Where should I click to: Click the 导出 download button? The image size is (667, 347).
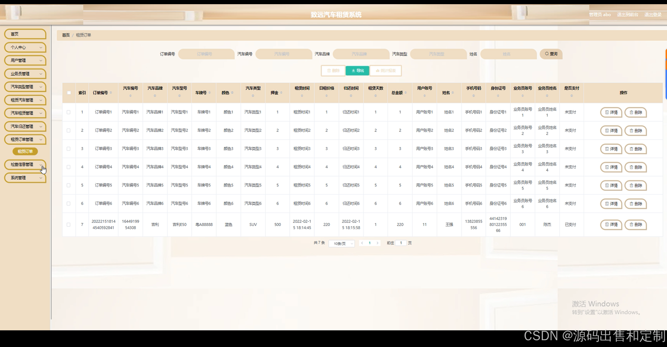[357, 71]
